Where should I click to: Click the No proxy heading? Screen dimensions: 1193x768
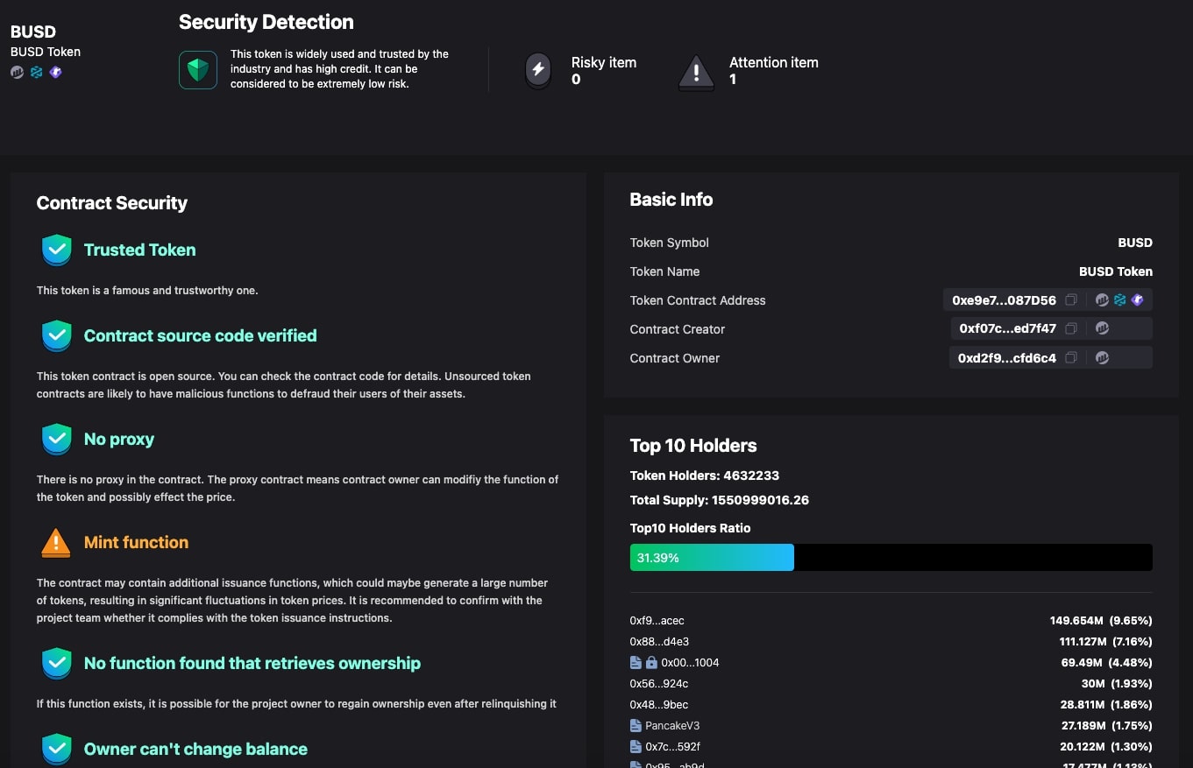coord(119,440)
